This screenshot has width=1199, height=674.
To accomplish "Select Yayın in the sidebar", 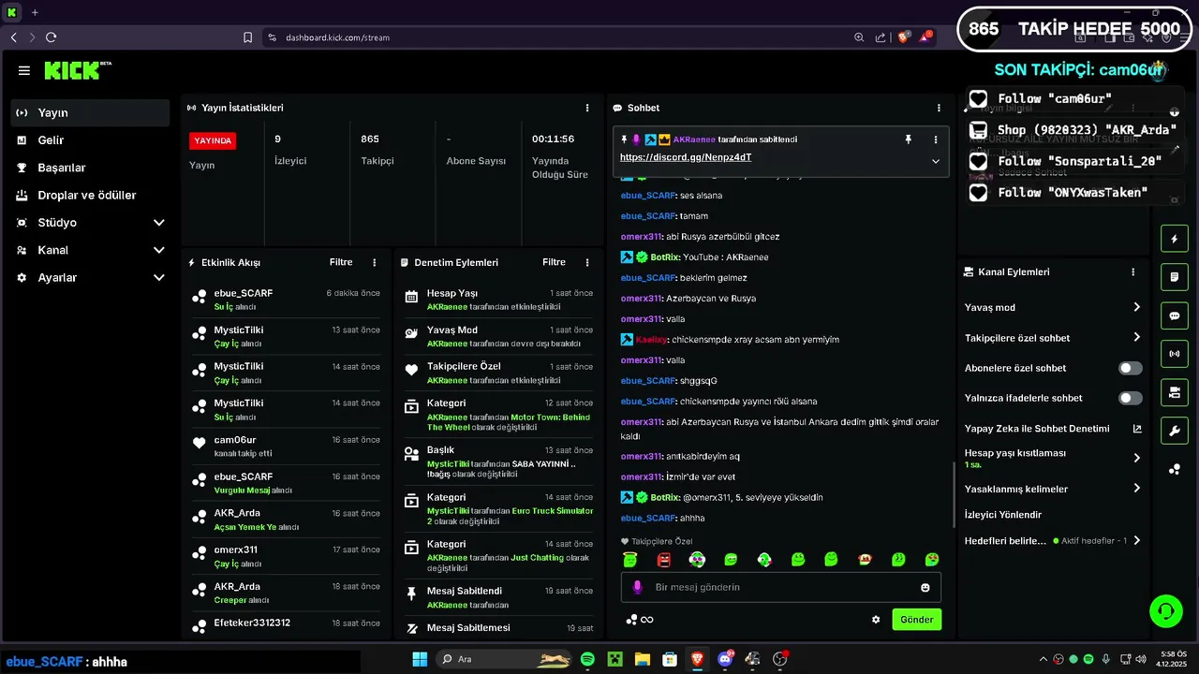I will tap(91, 112).
